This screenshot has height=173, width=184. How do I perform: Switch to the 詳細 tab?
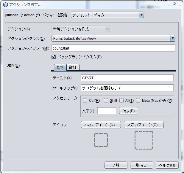pos(73,67)
